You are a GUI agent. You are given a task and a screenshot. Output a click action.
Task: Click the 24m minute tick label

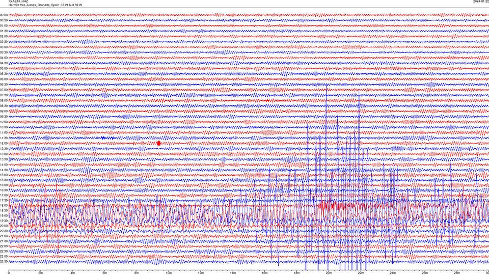pyautogui.click(x=393, y=273)
